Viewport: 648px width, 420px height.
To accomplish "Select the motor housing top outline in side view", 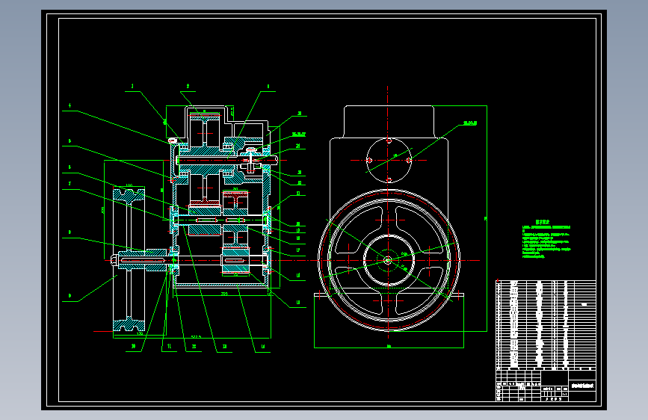I will (389, 122).
